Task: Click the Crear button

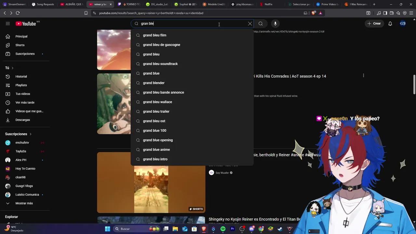Action: [374, 23]
